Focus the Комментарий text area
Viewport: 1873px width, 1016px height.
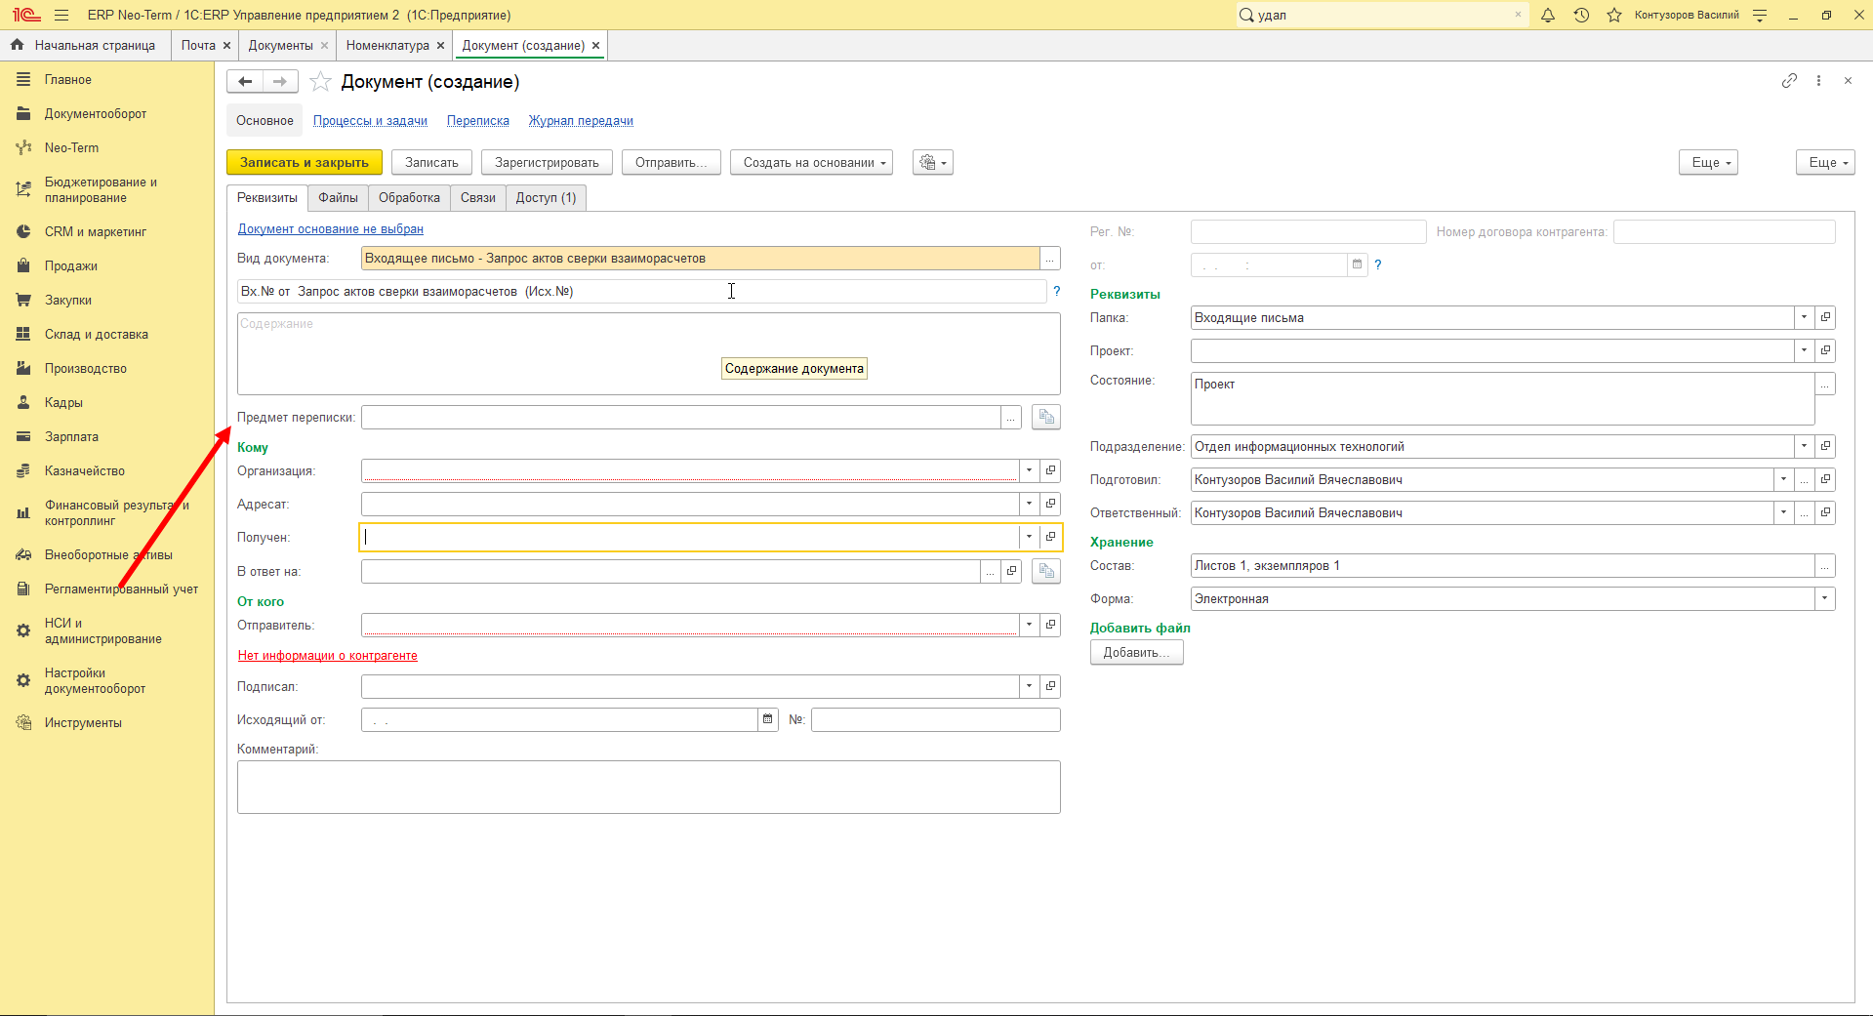tap(649, 787)
